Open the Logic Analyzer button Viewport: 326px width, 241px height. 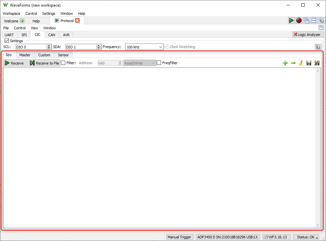tap(308, 35)
